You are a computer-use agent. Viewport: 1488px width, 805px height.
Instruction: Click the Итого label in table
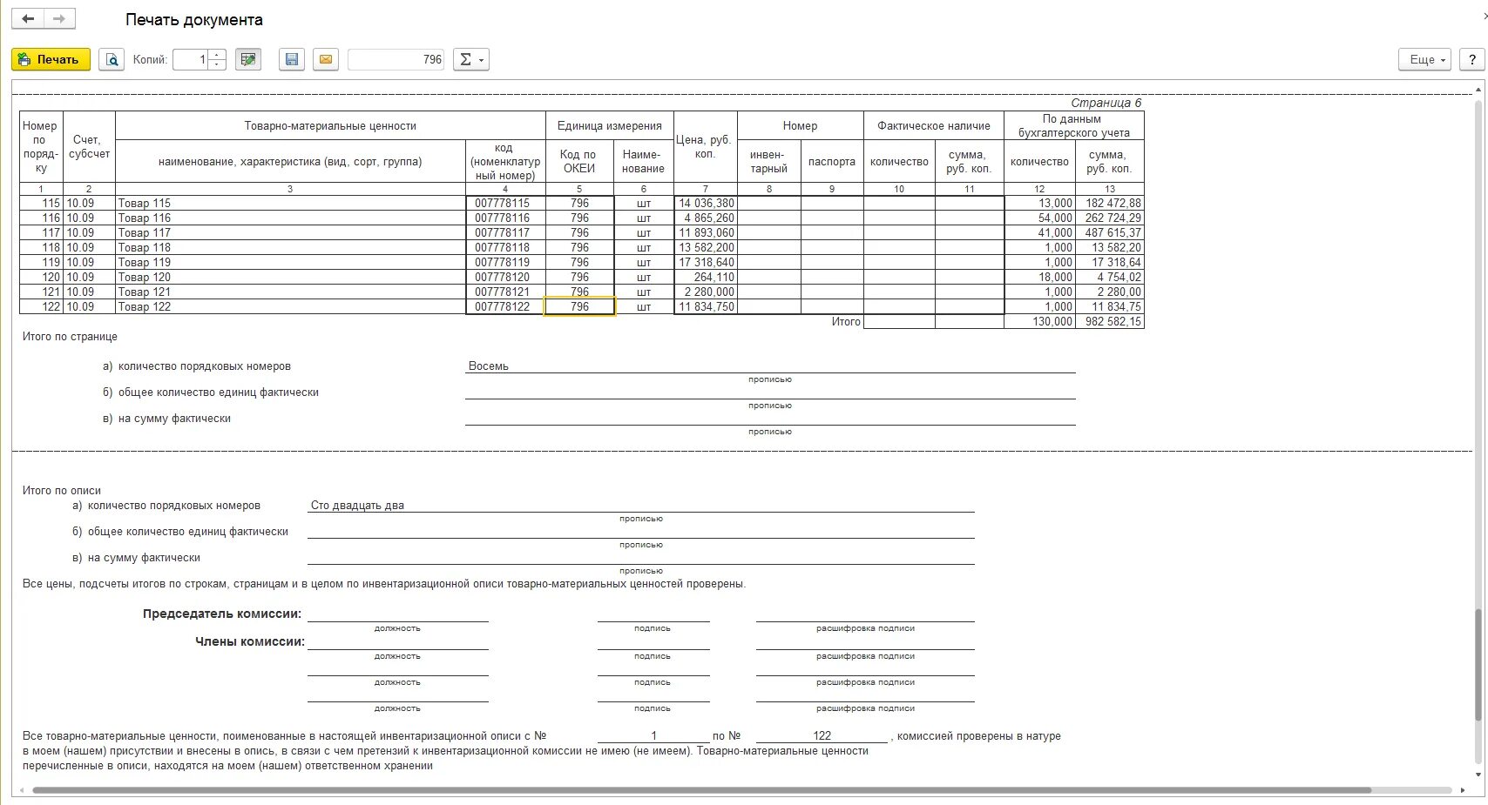coord(846,321)
